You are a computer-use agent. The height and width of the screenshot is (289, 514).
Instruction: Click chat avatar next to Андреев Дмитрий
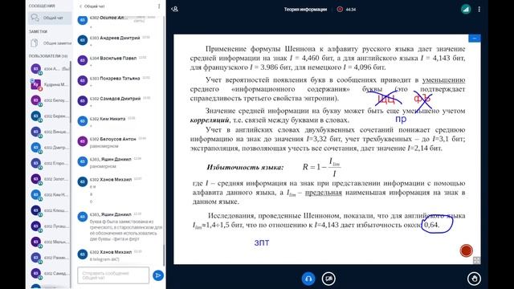pyautogui.click(x=82, y=40)
